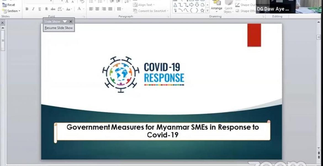Click the Convert to SmartArt button
Viewport: 323px width, 166px height.
click(151, 11)
